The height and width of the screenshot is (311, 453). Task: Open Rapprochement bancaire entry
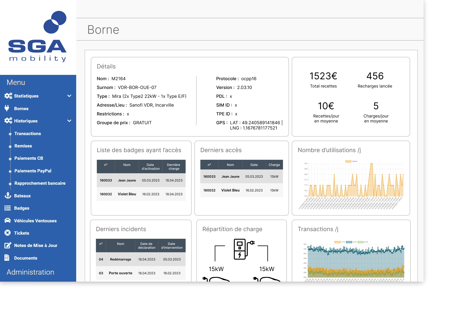tap(40, 183)
